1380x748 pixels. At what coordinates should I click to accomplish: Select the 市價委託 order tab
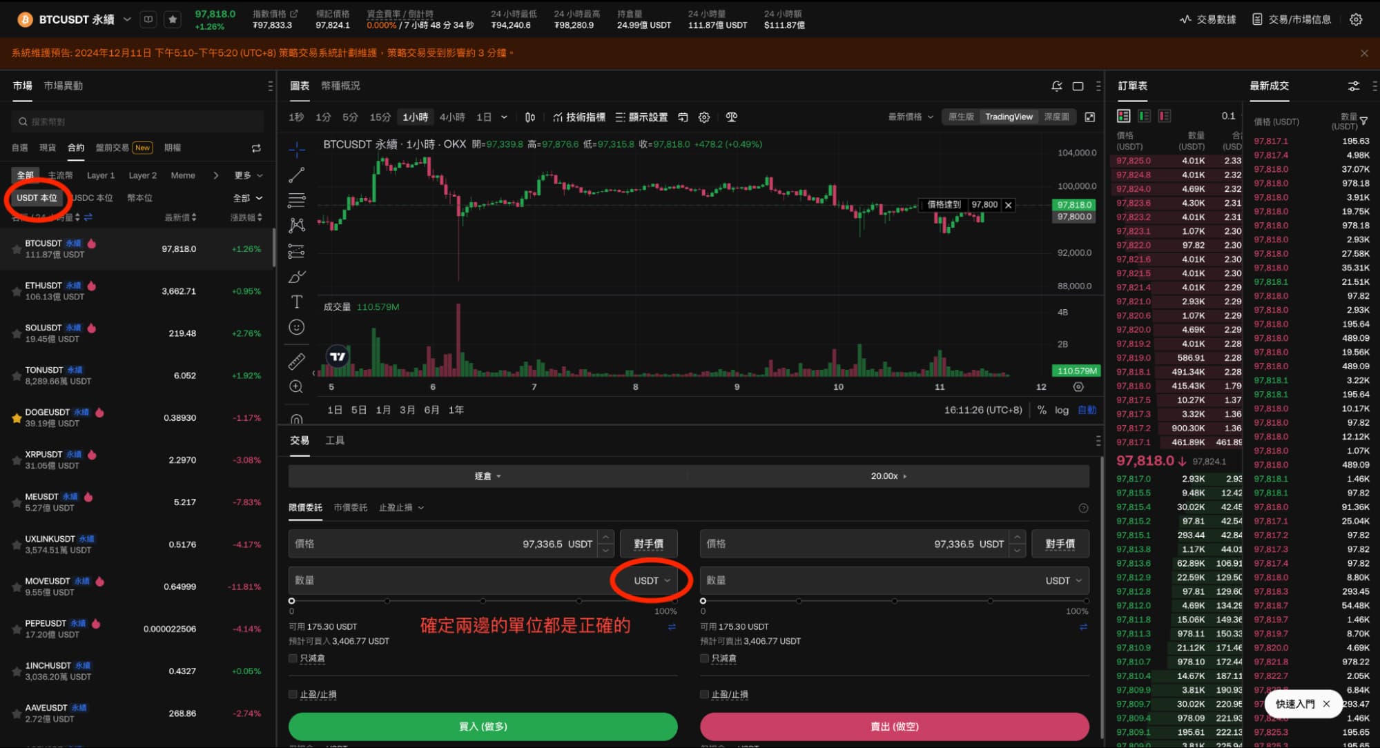[350, 507]
